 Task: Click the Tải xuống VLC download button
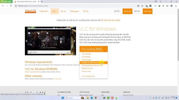point(91,49)
